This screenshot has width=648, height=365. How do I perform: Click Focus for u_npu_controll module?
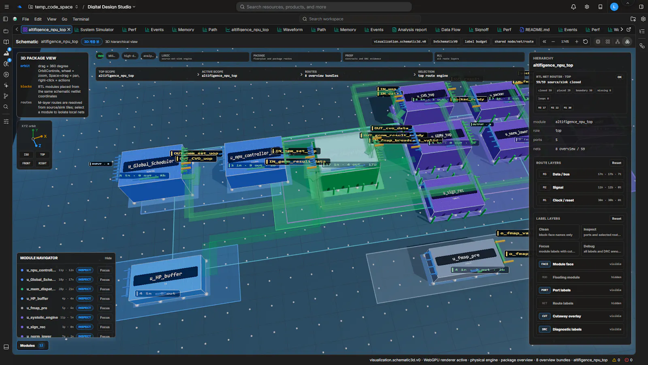[x=105, y=270]
